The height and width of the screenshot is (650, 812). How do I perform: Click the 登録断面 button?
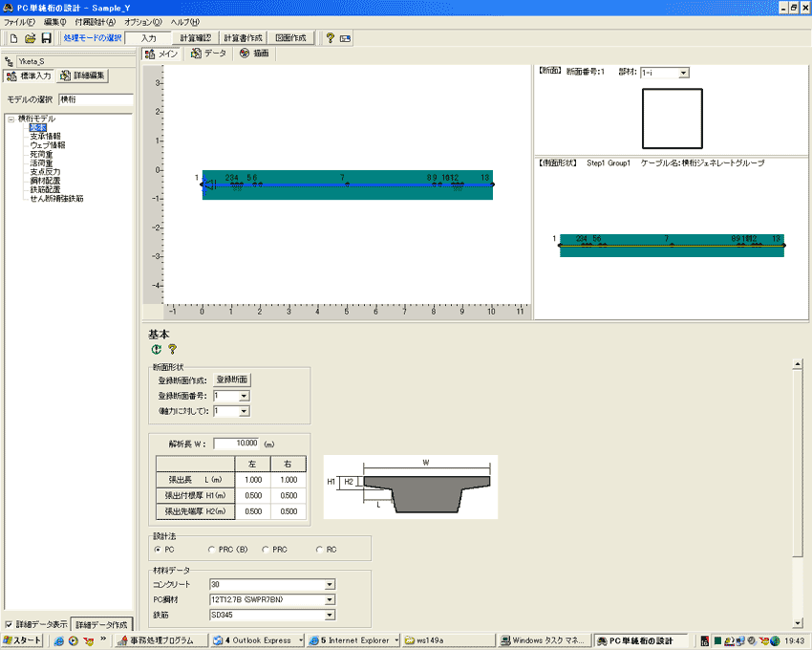pyautogui.click(x=232, y=379)
